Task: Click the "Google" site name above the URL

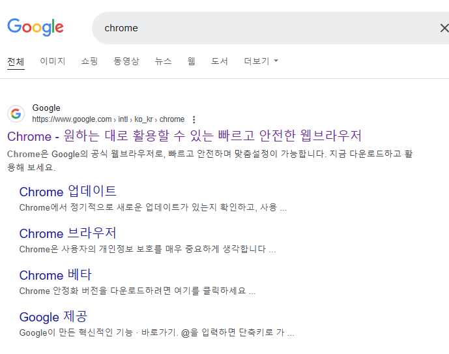Action: click(x=46, y=108)
